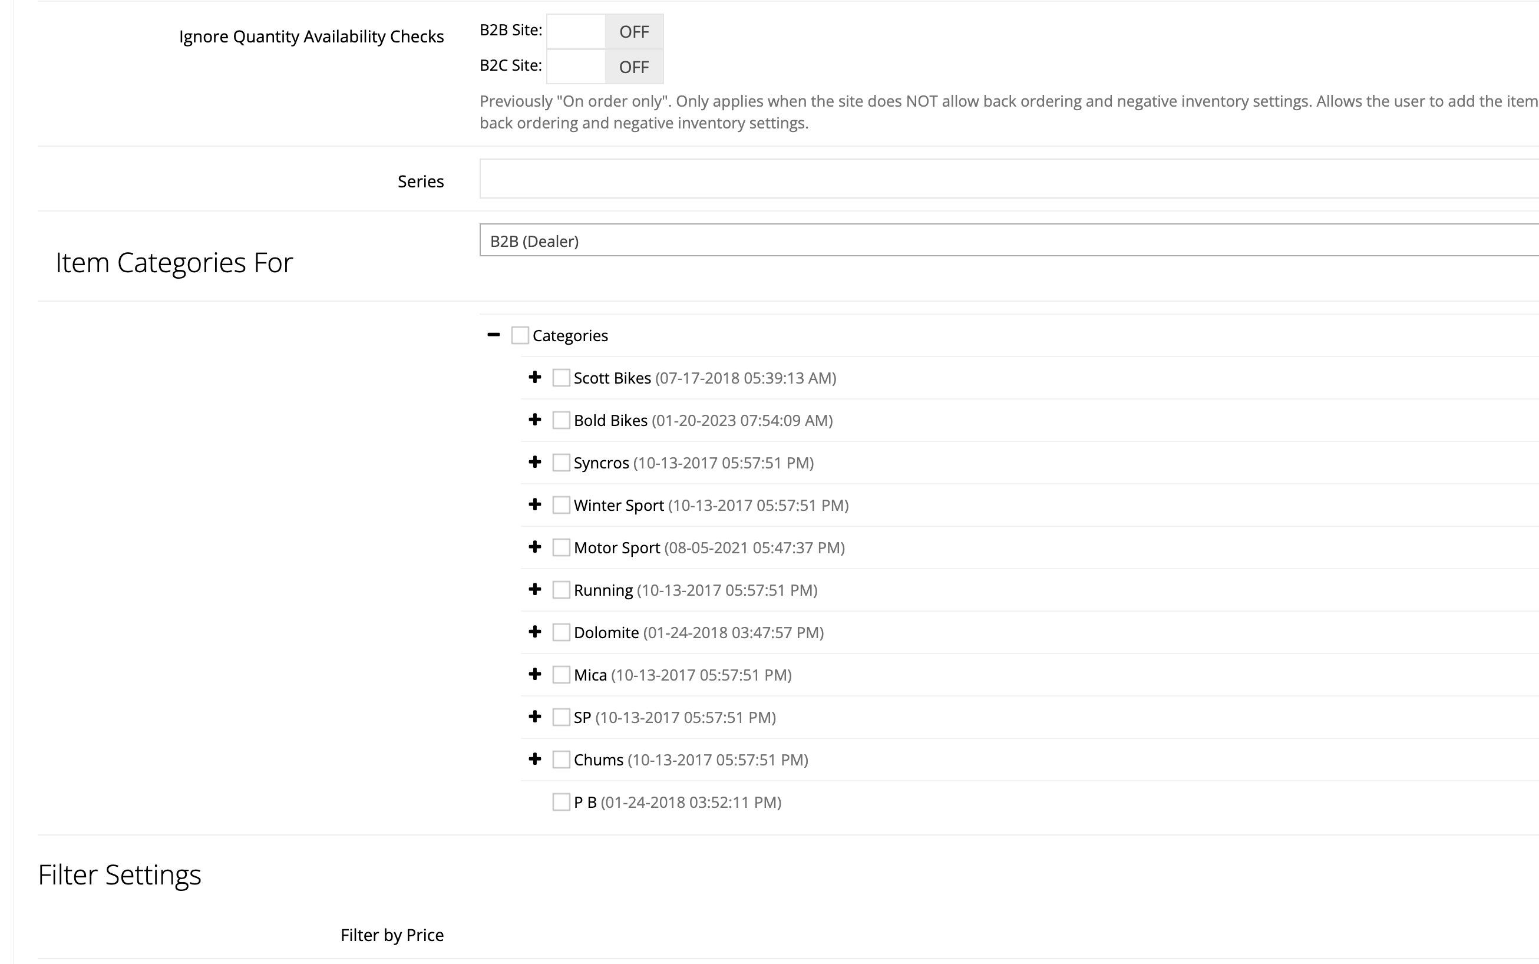Expand the SP category plus icon

[535, 717]
